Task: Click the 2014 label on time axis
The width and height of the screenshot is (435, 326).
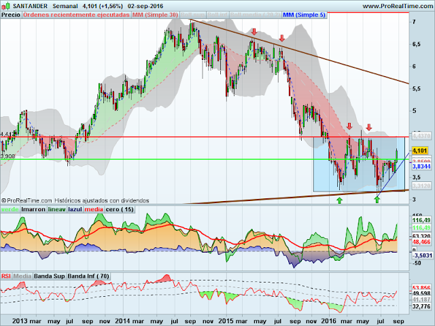Action: [x=122, y=321]
